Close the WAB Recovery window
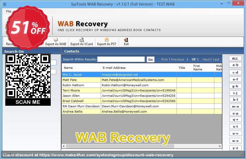246x159 pixels. [x=238, y=3]
